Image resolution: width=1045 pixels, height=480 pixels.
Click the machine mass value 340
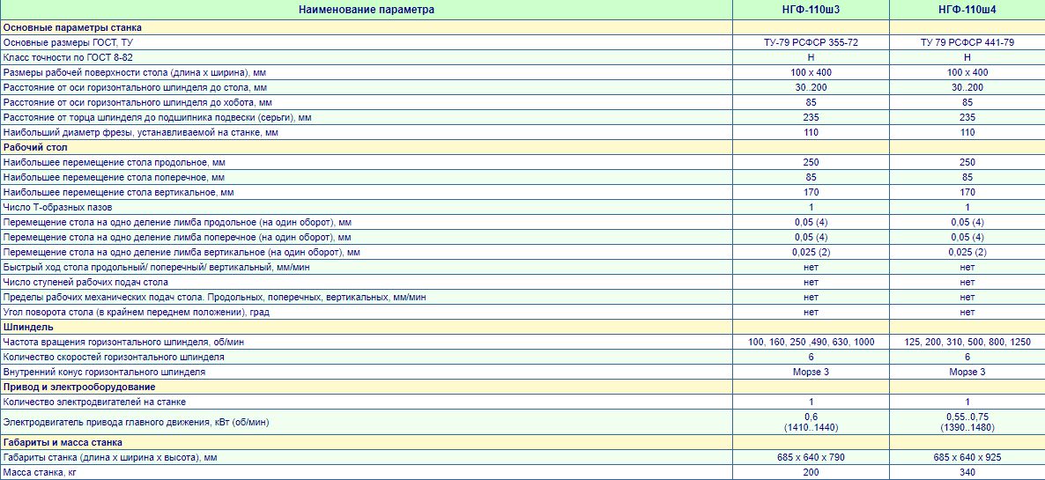click(x=967, y=472)
